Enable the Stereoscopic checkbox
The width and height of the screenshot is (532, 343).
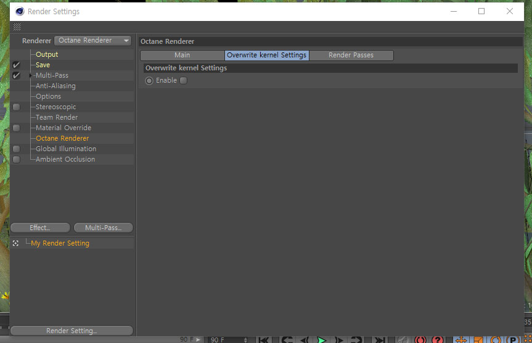coord(16,107)
